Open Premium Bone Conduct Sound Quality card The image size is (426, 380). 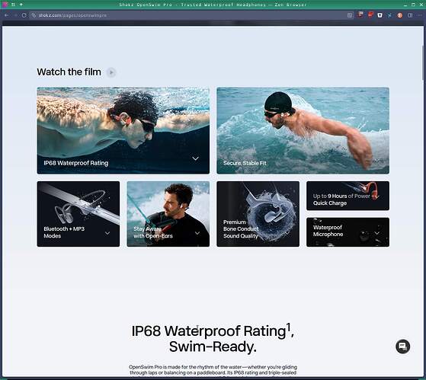click(258, 214)
